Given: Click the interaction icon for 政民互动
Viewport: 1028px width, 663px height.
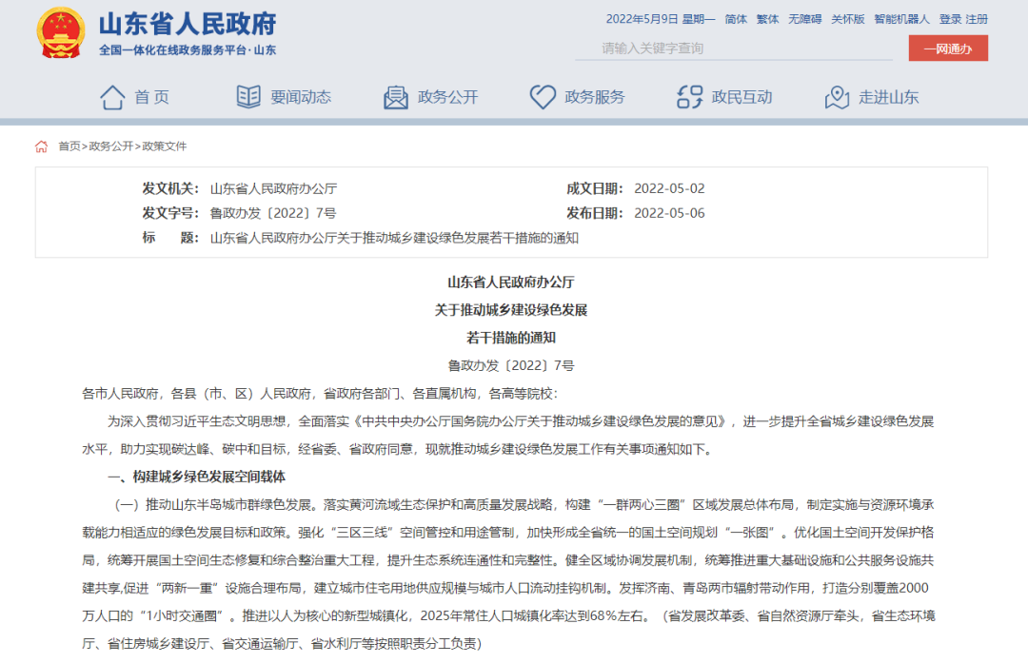Looking at the screenshot, I should coord(690,97).
